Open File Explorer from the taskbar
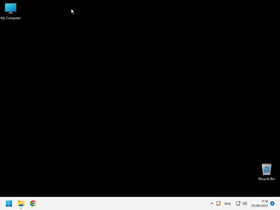The height and width of the screenshot is (210, 280). click(x=21, y=203)
